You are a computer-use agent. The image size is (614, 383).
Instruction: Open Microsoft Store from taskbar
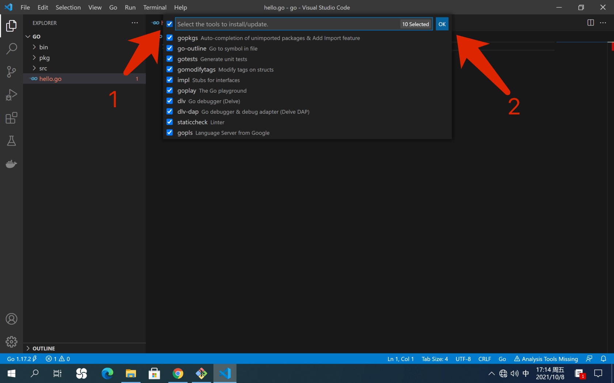[x=154, y=374]
